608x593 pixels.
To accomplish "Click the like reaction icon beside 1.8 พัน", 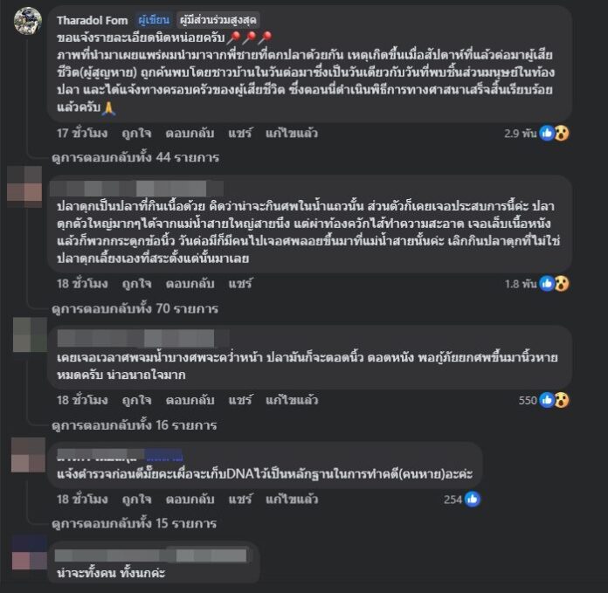I will tap(547, 284).
